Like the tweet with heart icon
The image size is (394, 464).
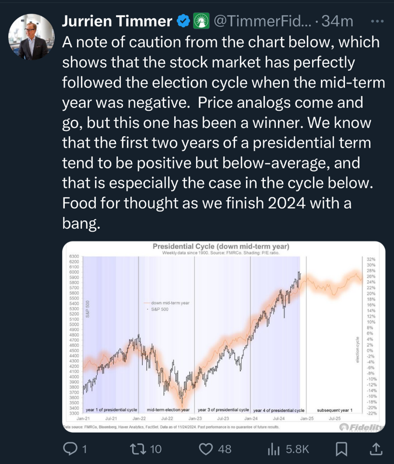(x=206, y=448)
